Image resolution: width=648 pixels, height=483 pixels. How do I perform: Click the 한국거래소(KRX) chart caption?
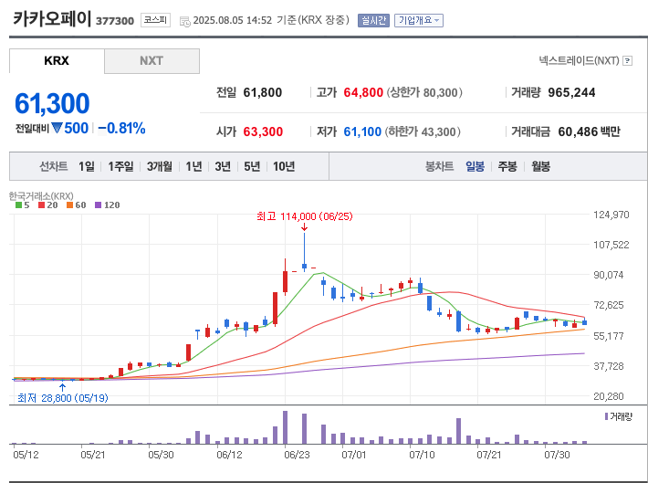41,196
